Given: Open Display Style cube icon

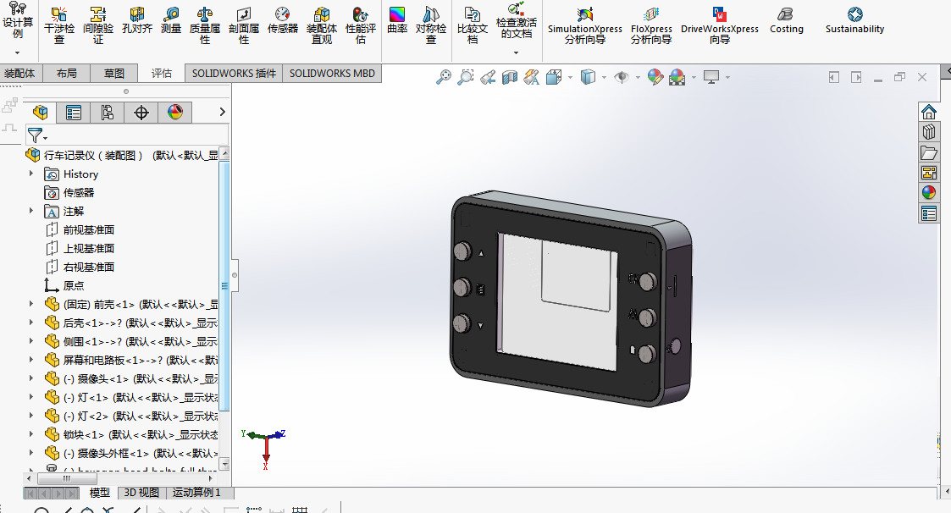Looking at the screenshot, I should click(x=588, y=77).
